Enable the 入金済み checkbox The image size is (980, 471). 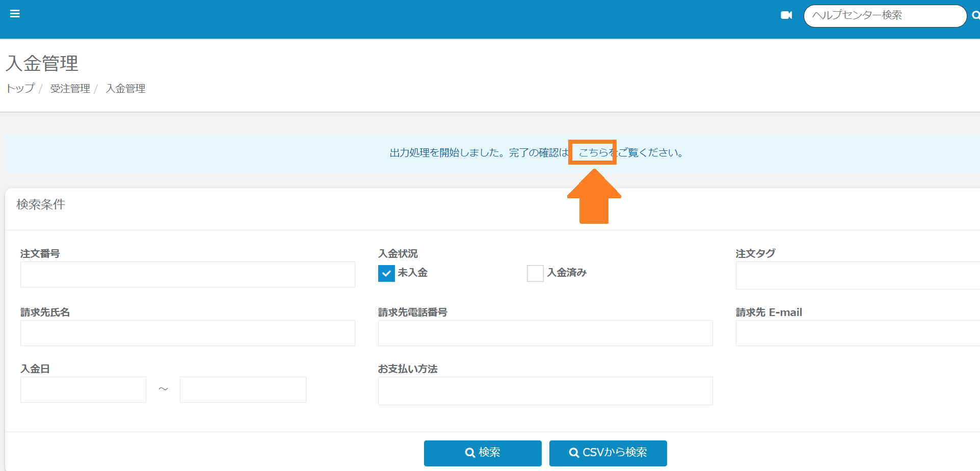tap(535, 273)
